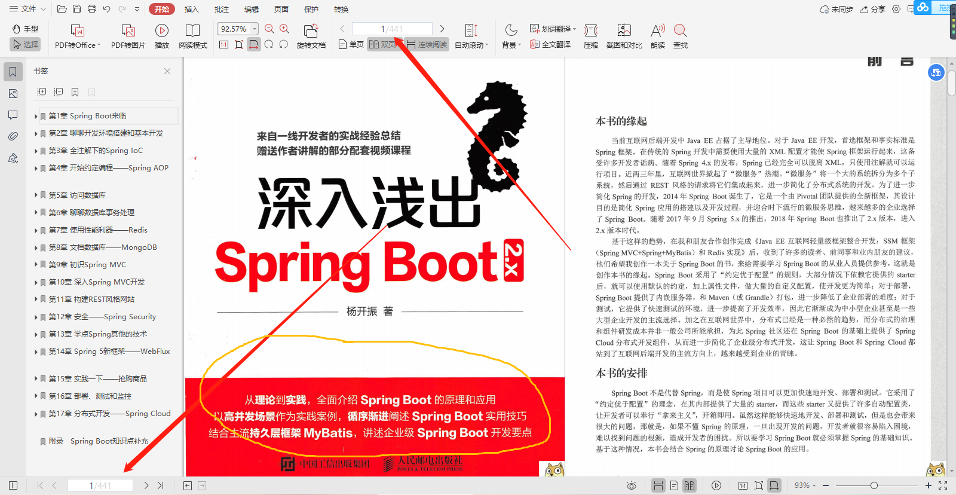Open bookmarks panel sidebar icon
Viewport: 956px width, 495px height.
click(x=13, y=72)
